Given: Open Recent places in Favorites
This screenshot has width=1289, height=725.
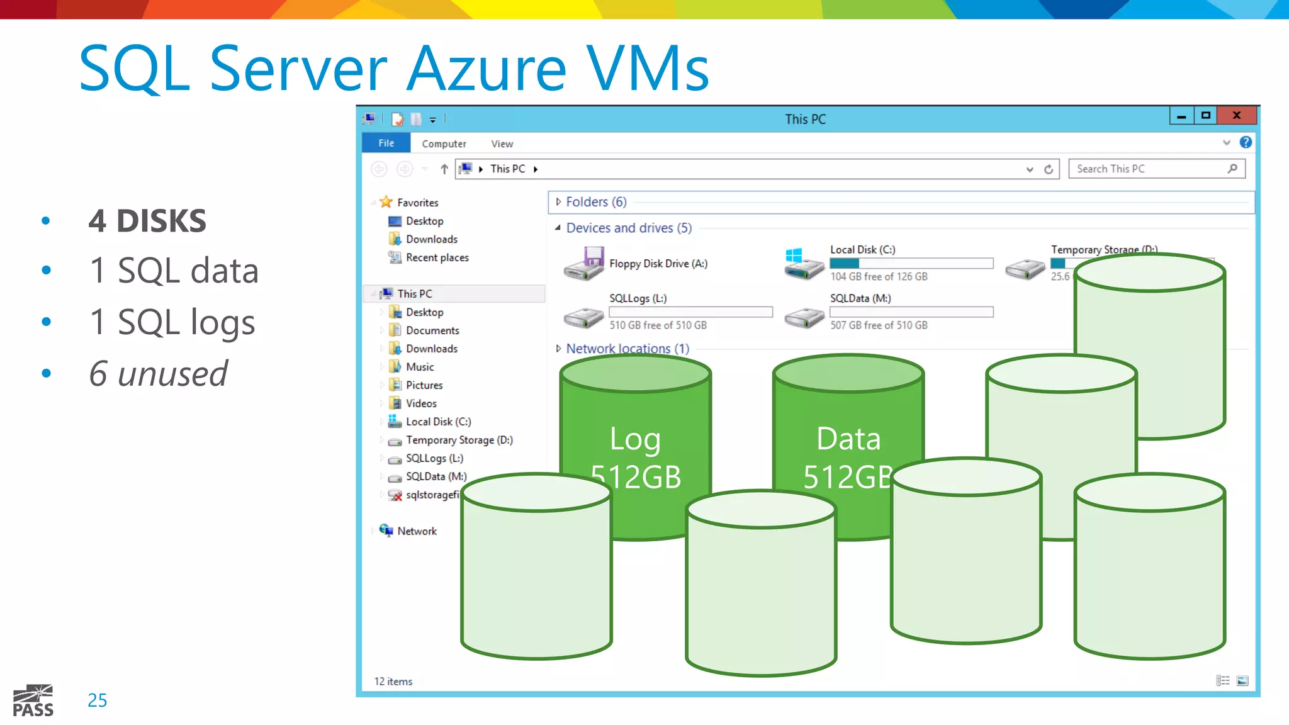Looking at the screenshot, I should click(x=437, y=257).
